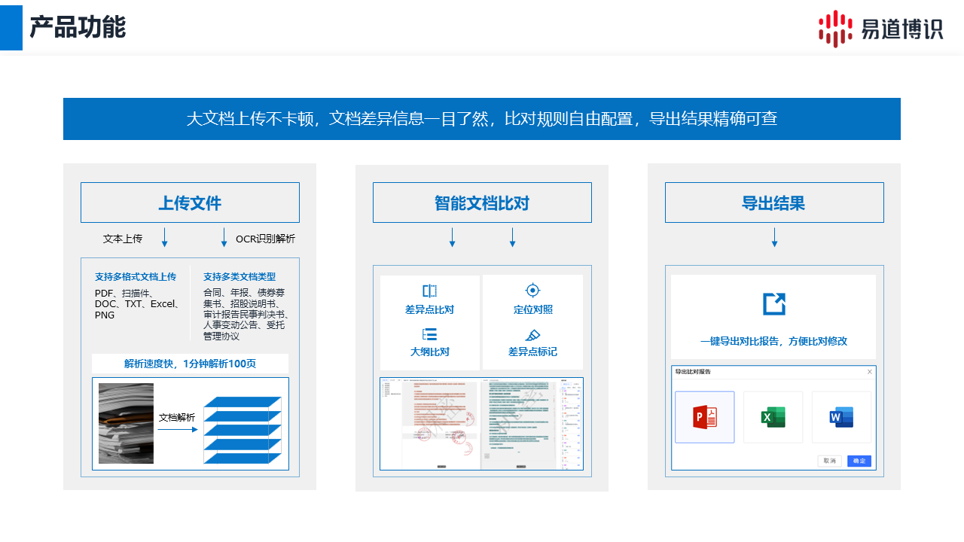964x542 pixels.
Task: Click the 易道博识 company logo
Action: click(880, 29)
